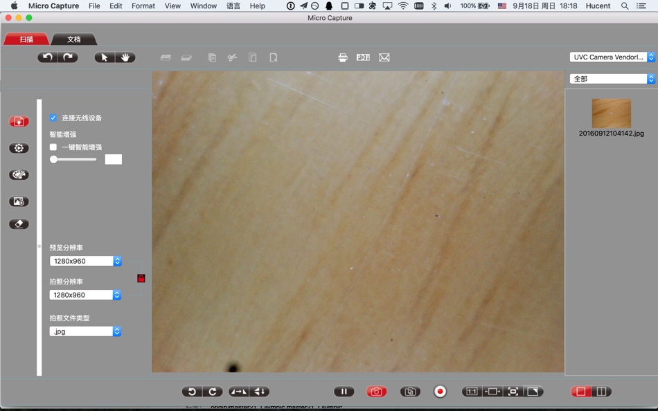
Task: Click the scissors cut icon
Action: pyautogui.click(x=232, y=57)
